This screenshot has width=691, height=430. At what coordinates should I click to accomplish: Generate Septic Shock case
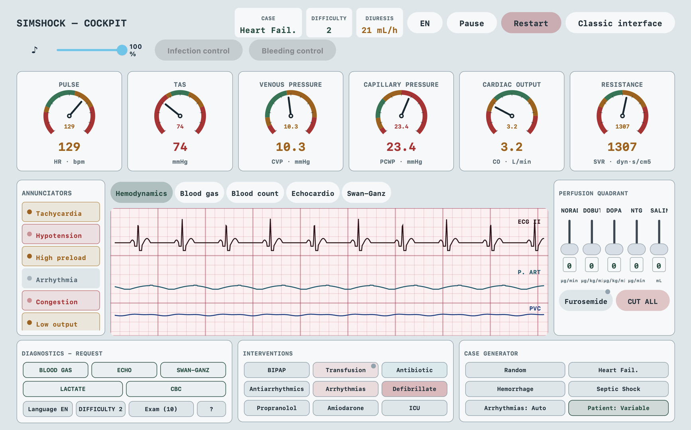click(x=618, y=389)
